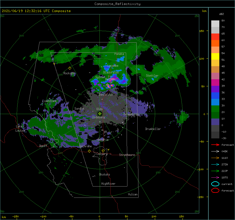235x220 pixels.
Task: Select the 60 dBZ orange swatch
Action: point(215,43)
